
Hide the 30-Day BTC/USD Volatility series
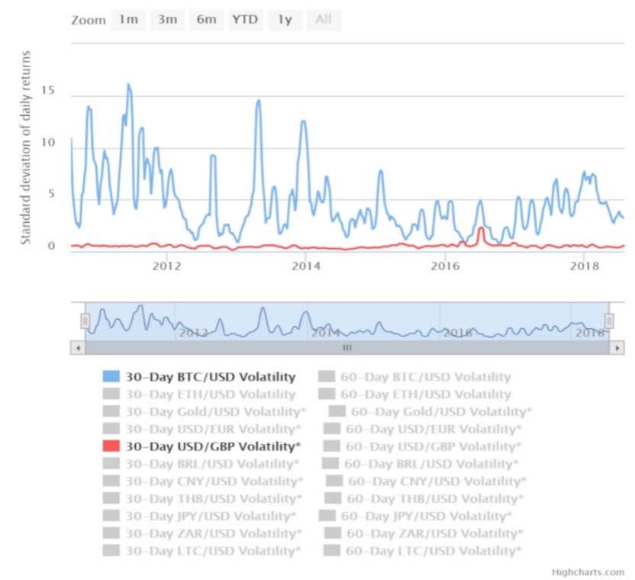210,376
